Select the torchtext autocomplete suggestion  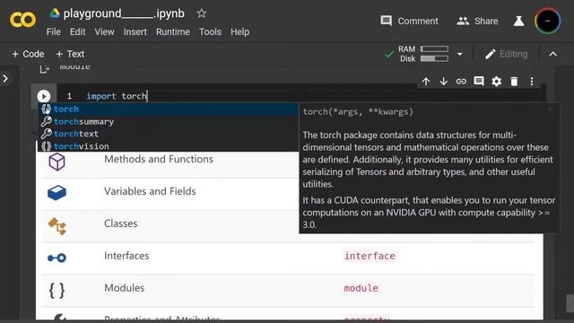168,134
